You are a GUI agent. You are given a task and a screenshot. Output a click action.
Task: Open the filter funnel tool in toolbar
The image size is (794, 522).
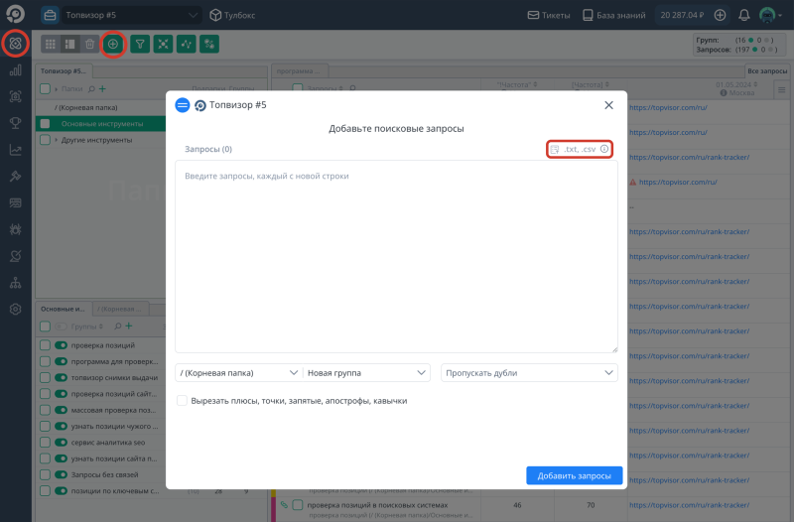(139, 44)
